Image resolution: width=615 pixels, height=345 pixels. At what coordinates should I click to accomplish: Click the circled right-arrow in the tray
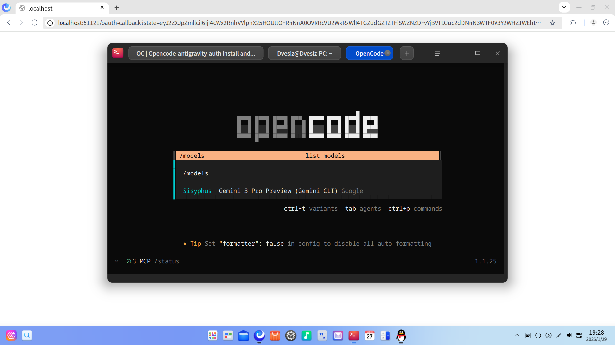click(x=549, y=335)
